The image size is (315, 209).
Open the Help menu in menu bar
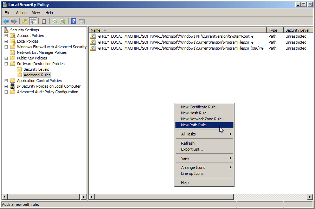point(49,13)
